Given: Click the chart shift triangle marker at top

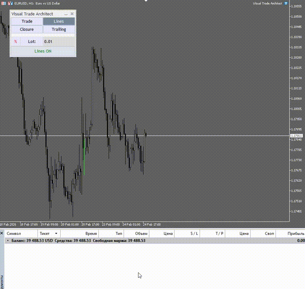Looking at the screenshot, I should (146, 1).
